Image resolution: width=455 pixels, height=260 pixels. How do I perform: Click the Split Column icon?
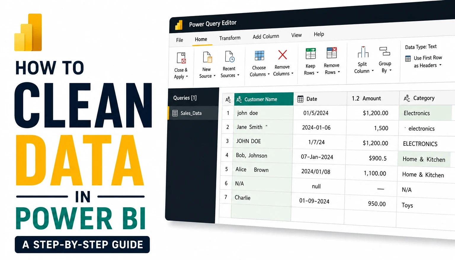click(x=363, y=52)
